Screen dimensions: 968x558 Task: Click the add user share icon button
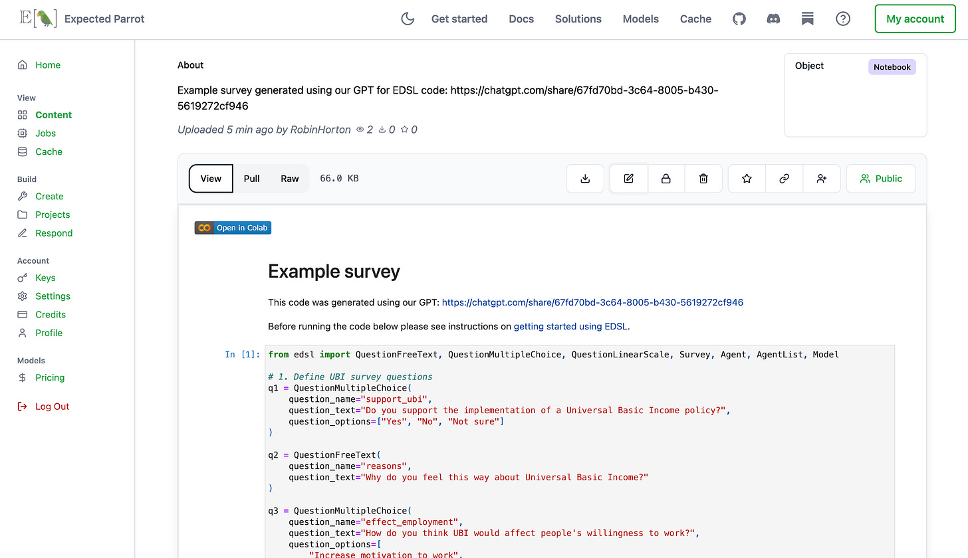tap(822, 179)
